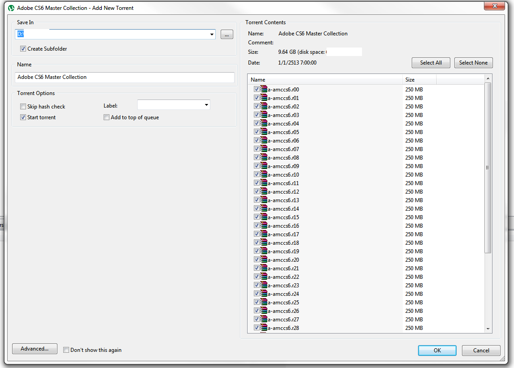Click the archive icon of a-amccs6.r12
Image resolution: width=514 pixels, height=368 pixels.
pyautogui.click(x=264, y=191)
